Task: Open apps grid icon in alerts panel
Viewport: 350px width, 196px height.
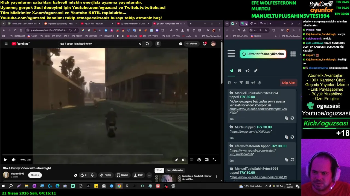Action: point(293,54)
